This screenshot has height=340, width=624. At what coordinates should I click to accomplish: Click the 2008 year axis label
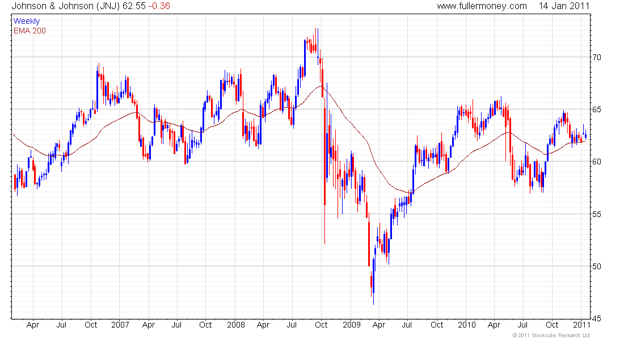(236, 325)
